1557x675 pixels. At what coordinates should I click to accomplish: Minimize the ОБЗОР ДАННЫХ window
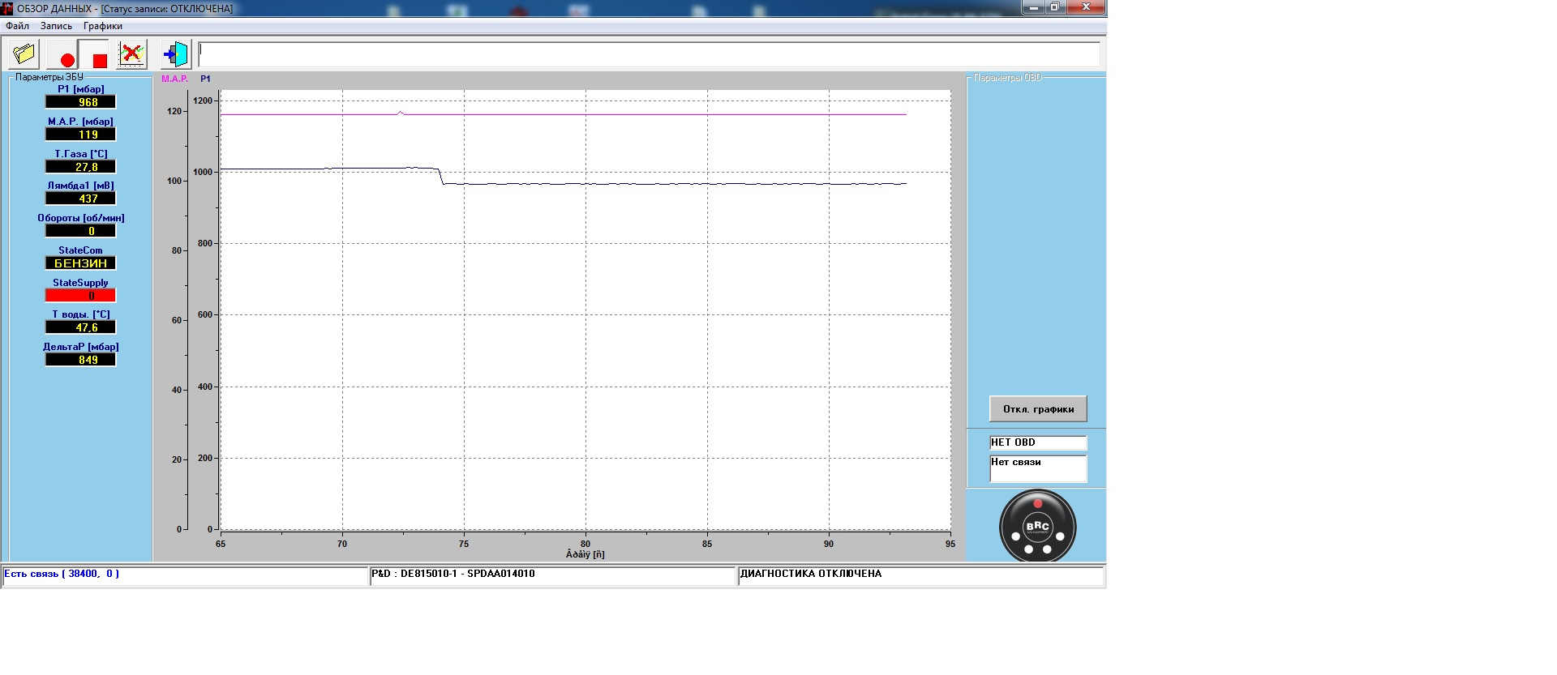pos(1033,7)
